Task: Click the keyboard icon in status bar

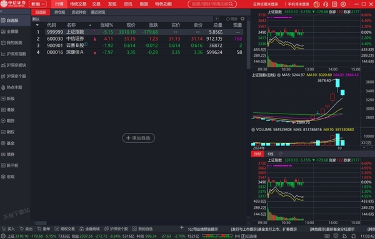Action: (327, 236)
